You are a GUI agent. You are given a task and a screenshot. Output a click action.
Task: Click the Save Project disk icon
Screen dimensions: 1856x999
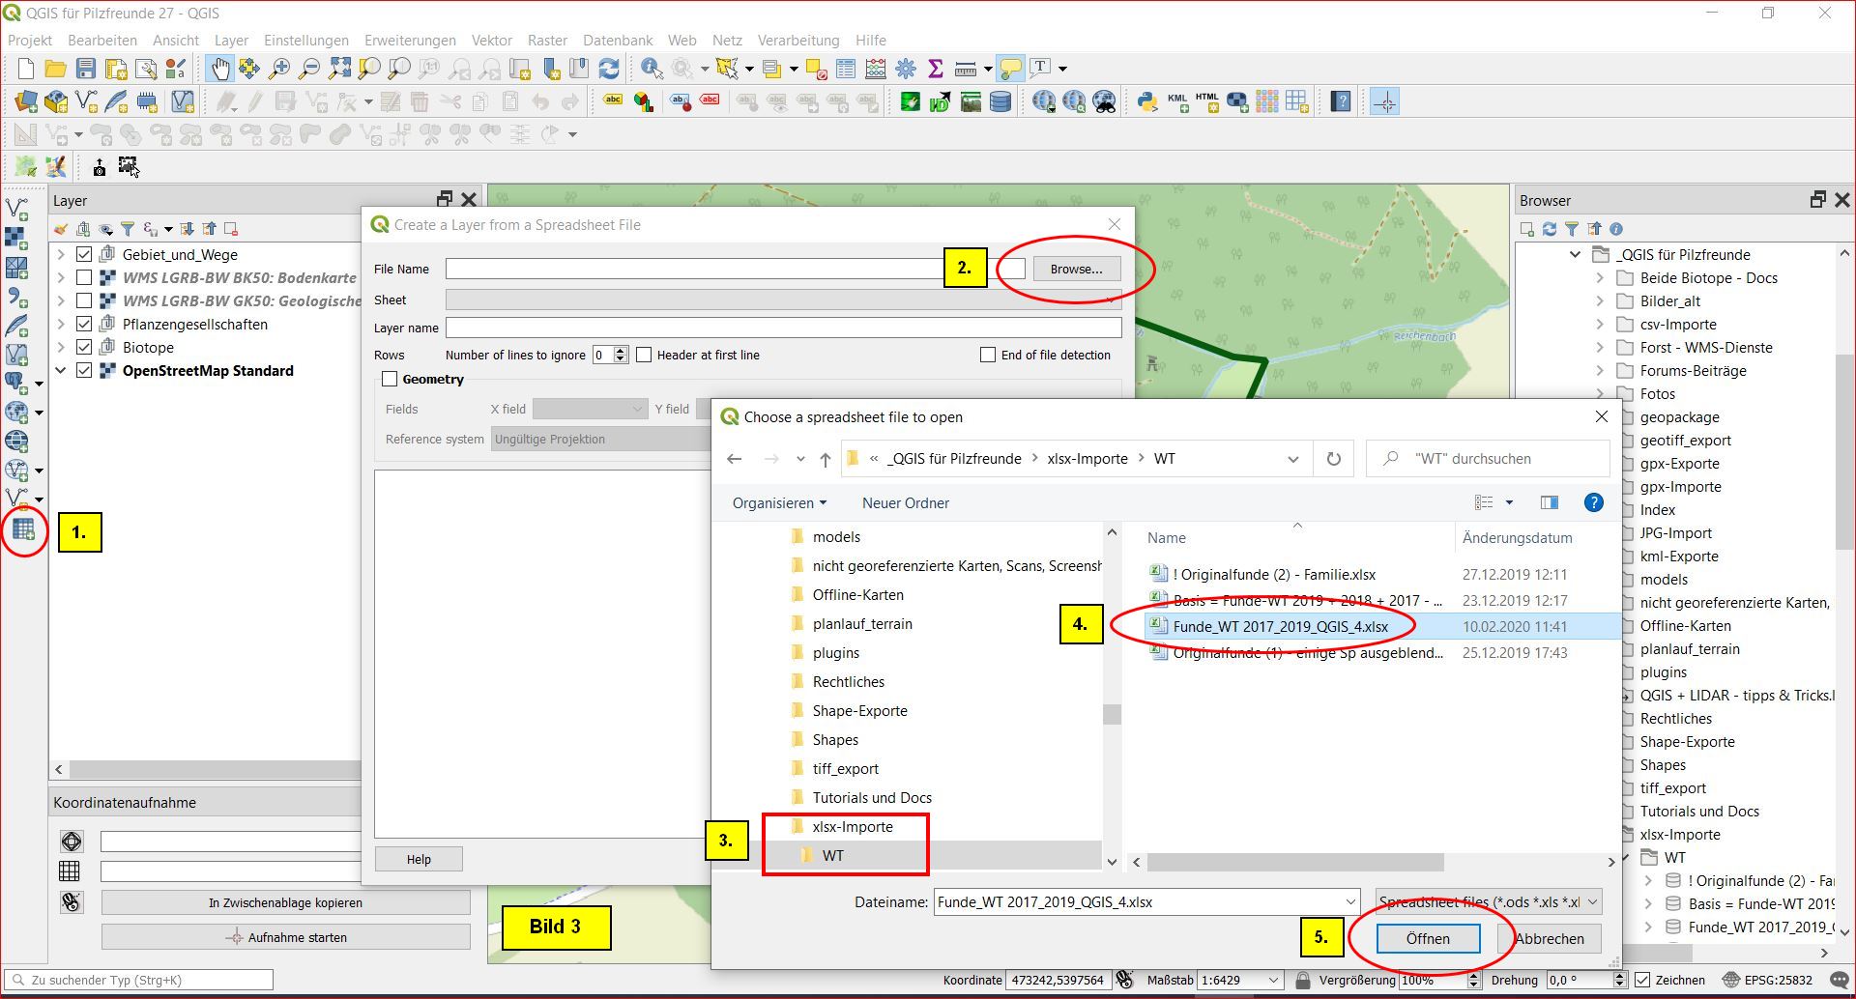(x=86, y=69)
